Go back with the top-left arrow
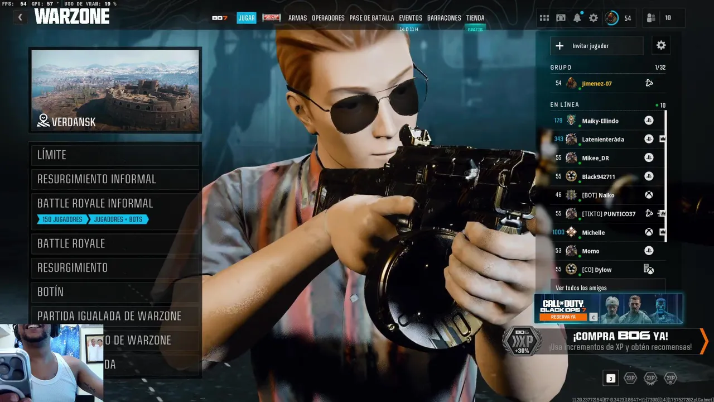The width and height of the screenshot is (714, 402). tap(20, 17)
